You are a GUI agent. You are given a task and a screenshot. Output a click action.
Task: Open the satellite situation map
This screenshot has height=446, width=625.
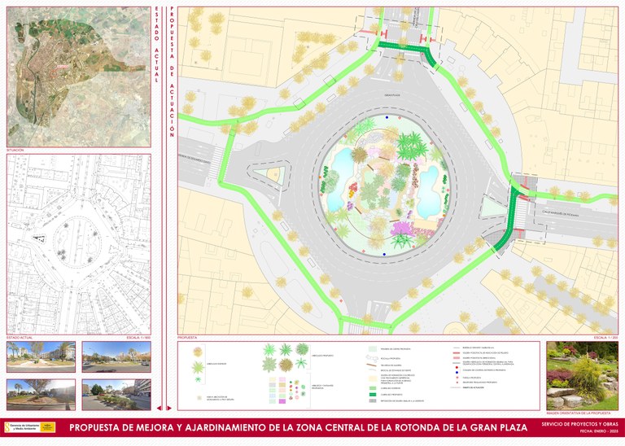pyautogui.click(x=78, y=77)
